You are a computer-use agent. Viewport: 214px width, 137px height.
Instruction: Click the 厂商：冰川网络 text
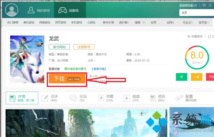tap(58, 60)
